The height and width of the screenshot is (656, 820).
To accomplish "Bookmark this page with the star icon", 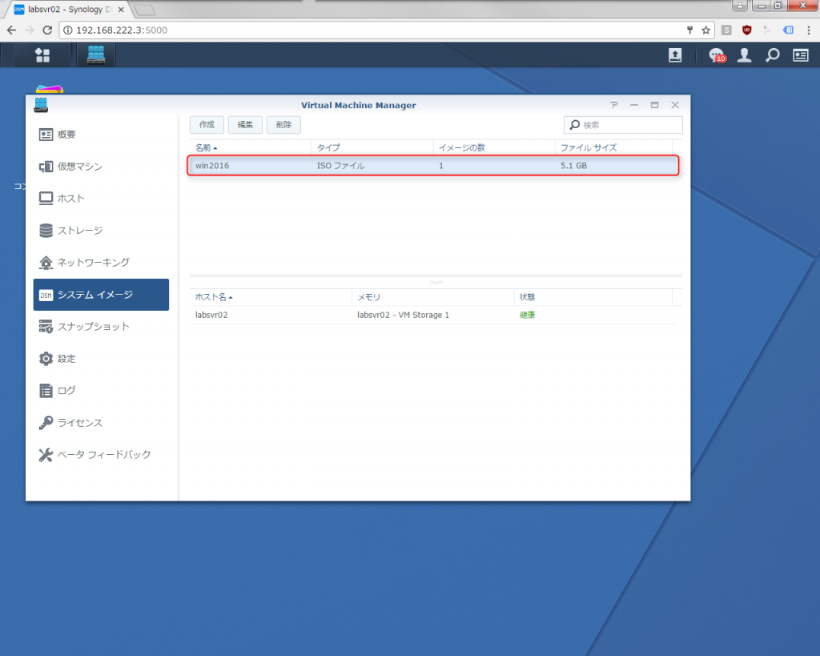I will 706,30.
